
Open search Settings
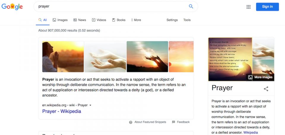coord(172,20)
